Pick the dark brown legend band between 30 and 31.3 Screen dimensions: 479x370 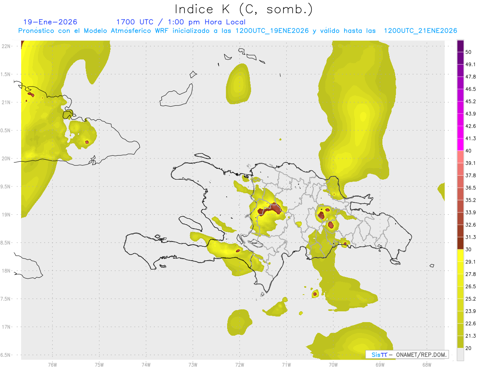[461, 243]
